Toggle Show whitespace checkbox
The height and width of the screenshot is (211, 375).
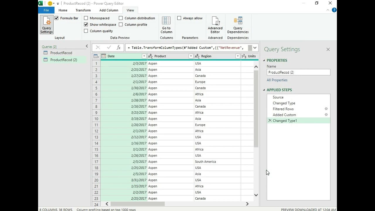[86, 25]
